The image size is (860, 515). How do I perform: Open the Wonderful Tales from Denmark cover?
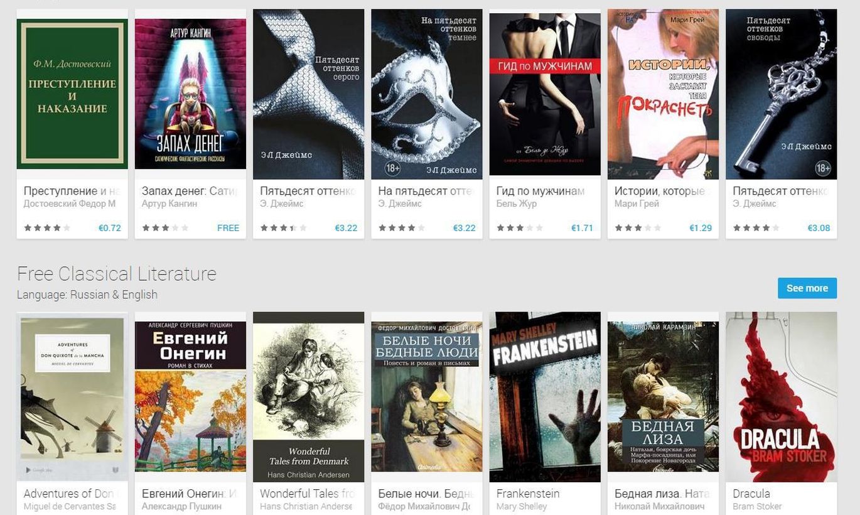[x=308, y=396]
